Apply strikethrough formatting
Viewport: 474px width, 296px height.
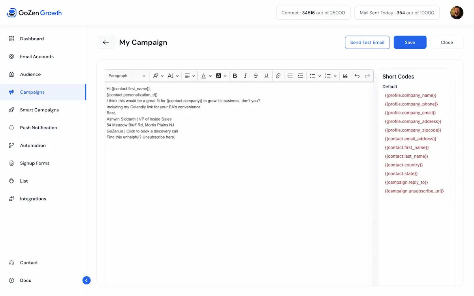(x=256, y=75)
